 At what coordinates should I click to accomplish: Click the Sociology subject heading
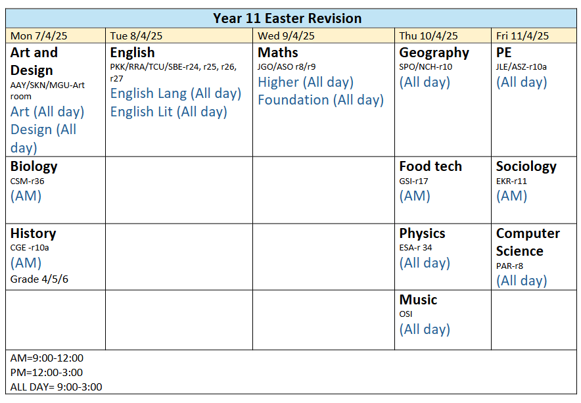[526, 166]
